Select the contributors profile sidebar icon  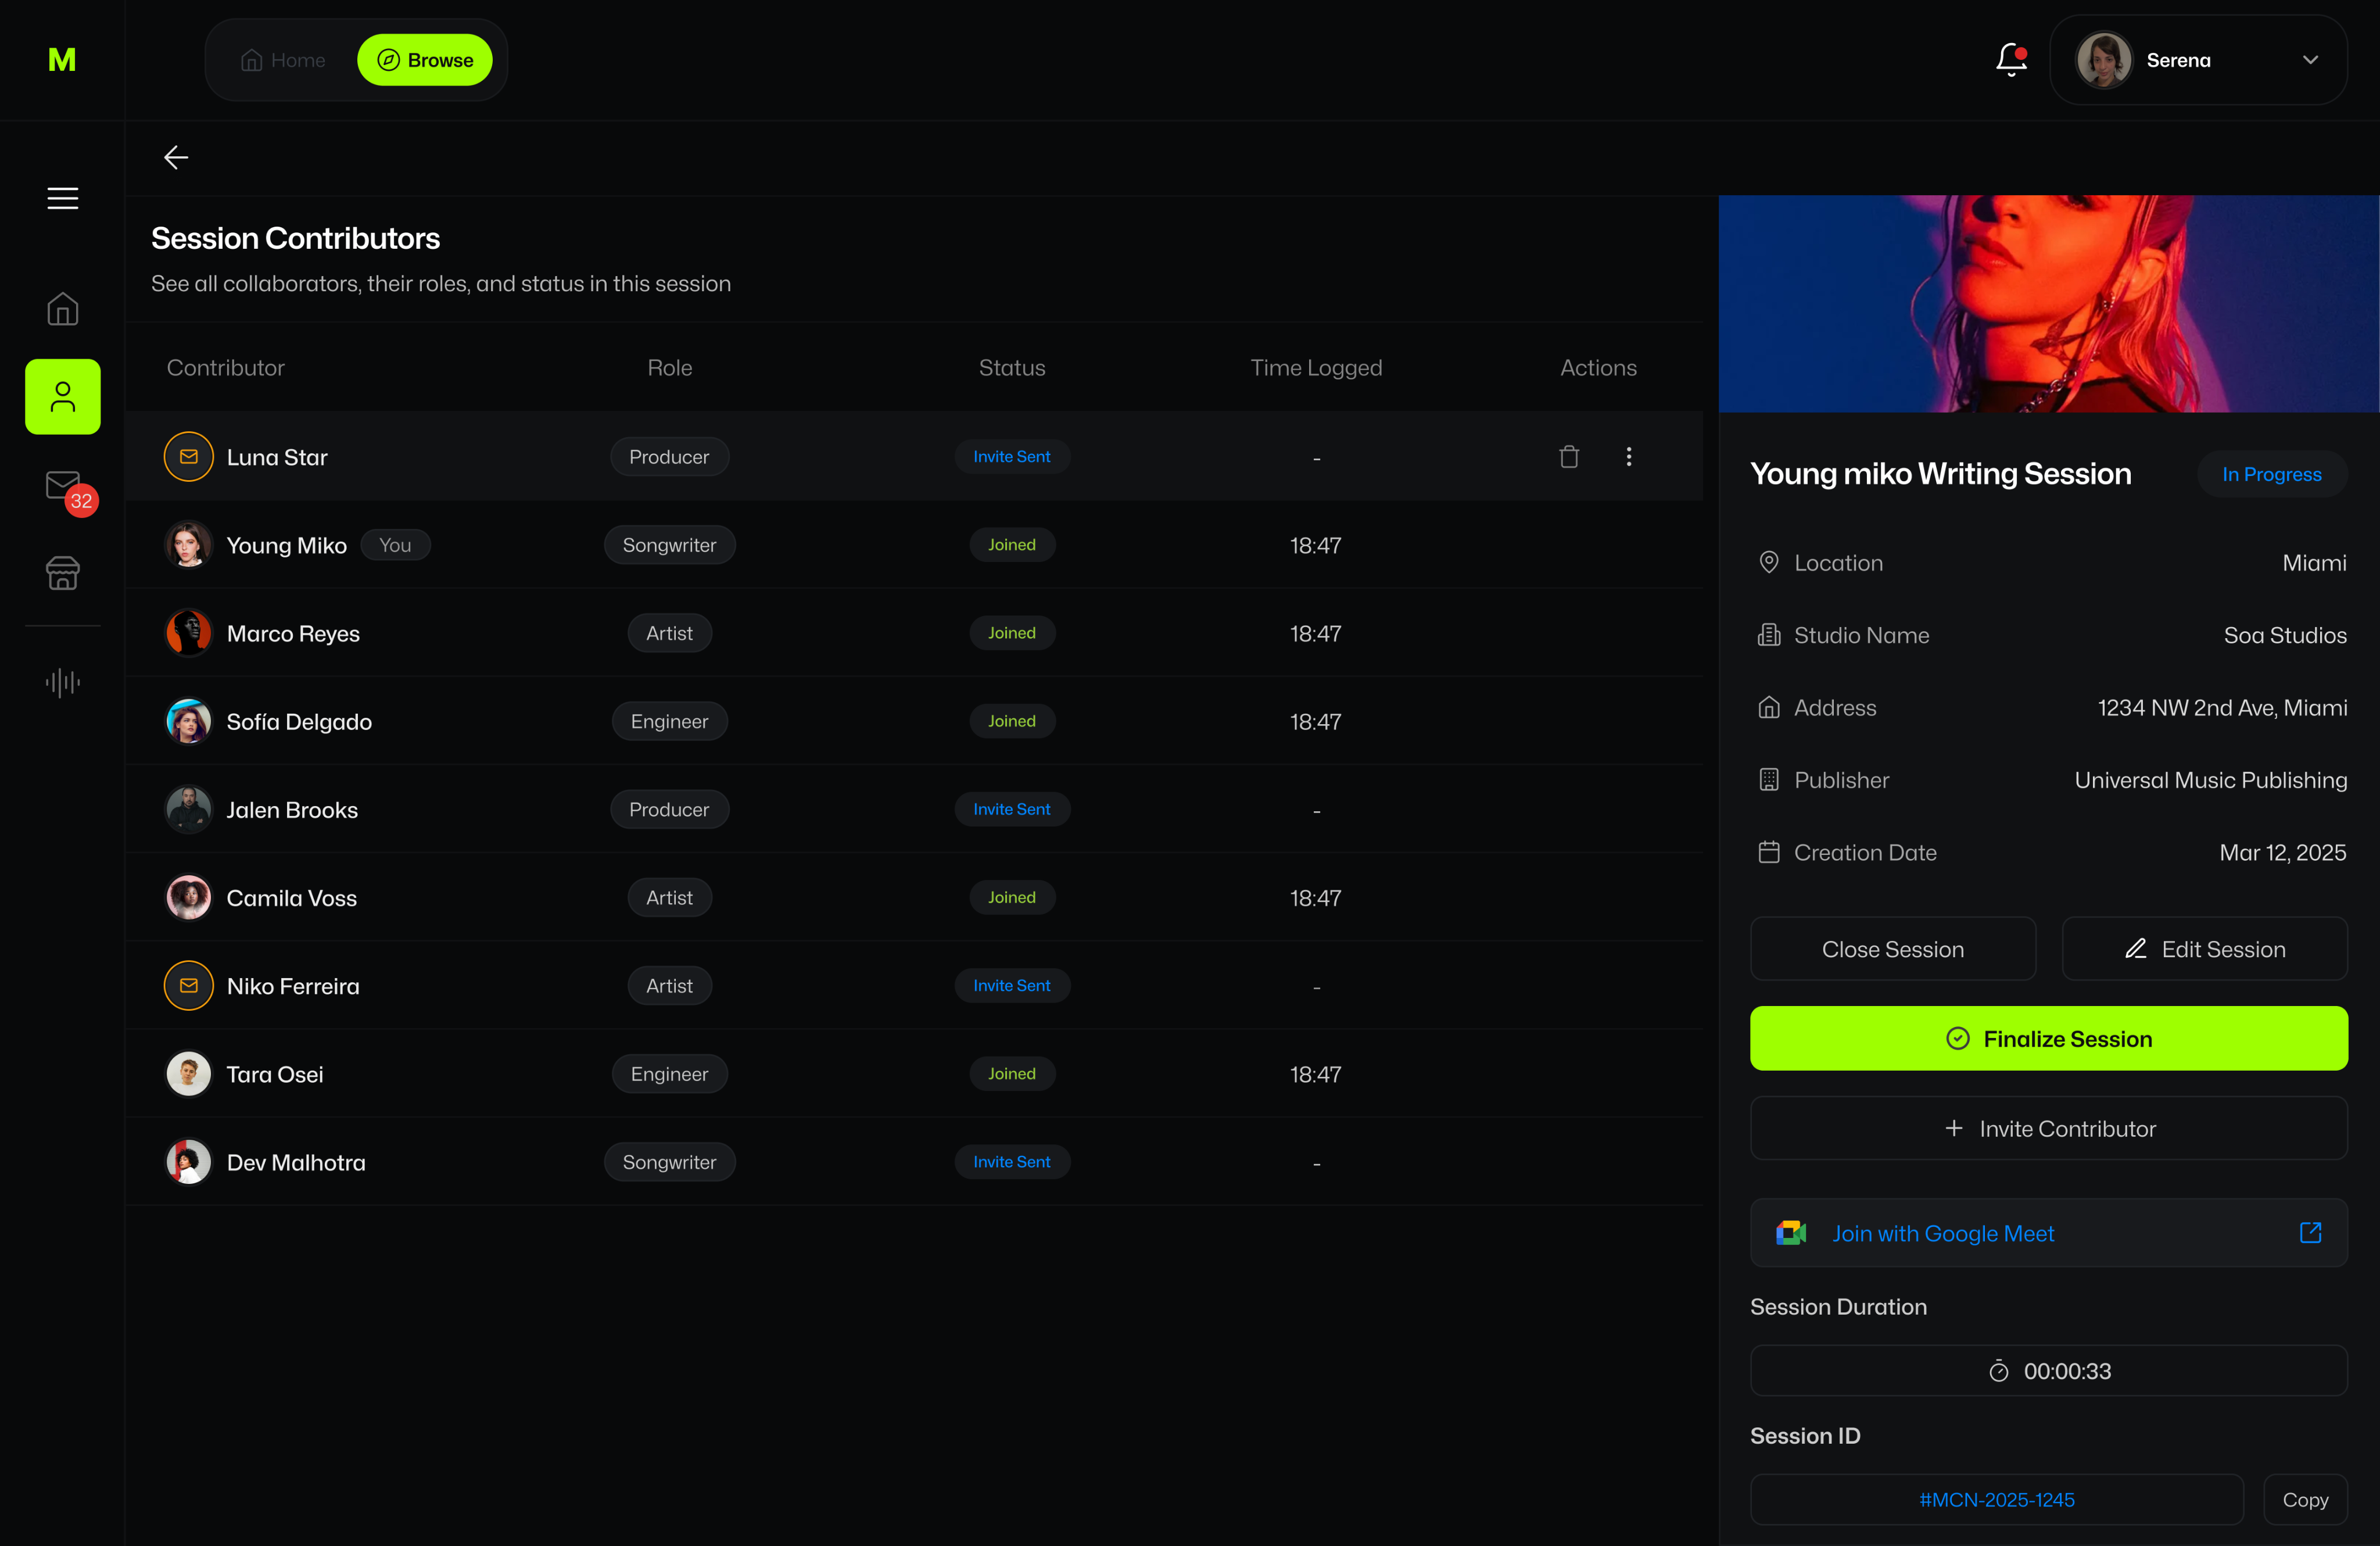pos(62,397)
